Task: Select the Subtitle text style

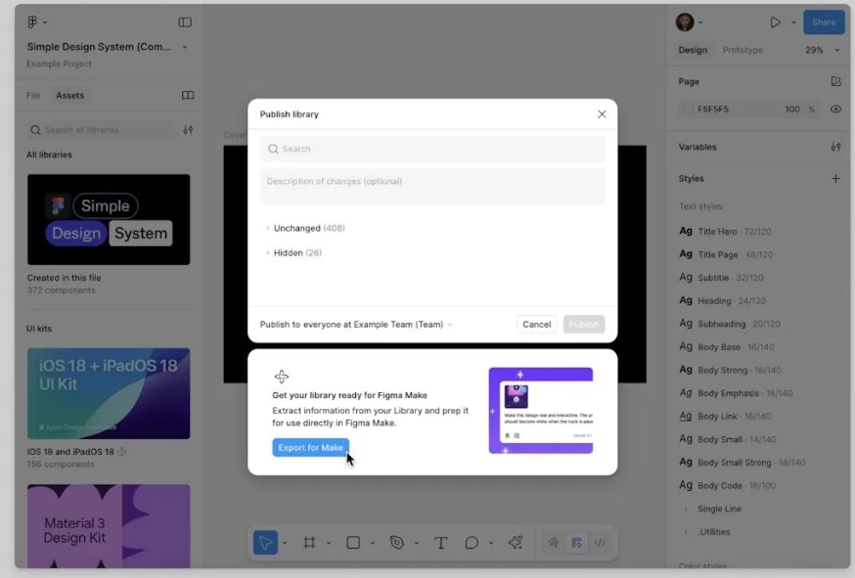Action: coord(721,278)
